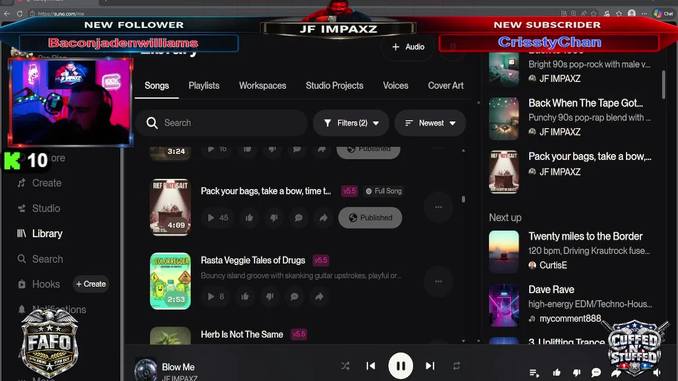This screenshot has width=678, height=381.
Task: Open comments on Pack your bags song
Action: coord(298,217)
